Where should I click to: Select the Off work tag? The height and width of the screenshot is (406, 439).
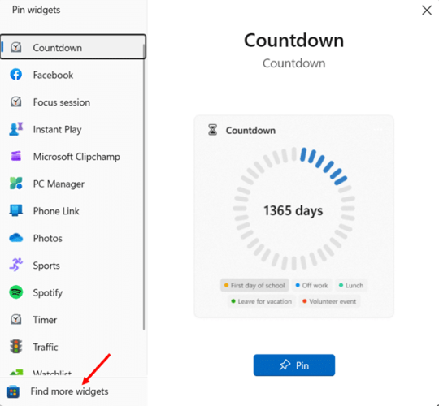[x=312, y=285]
